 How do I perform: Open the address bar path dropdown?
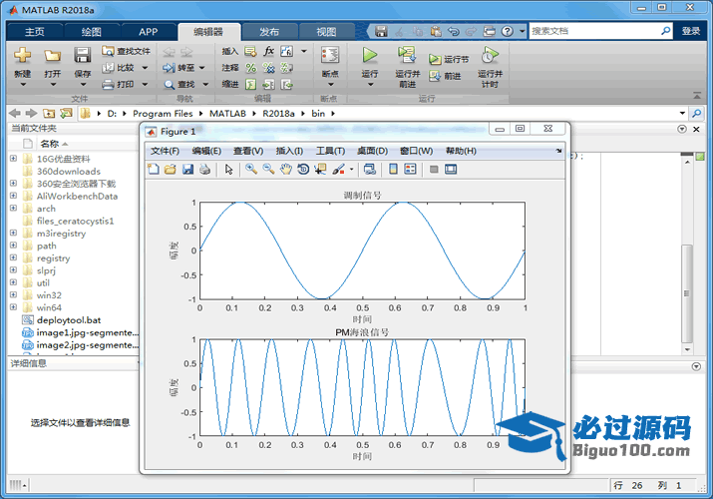tap(682, 113)
